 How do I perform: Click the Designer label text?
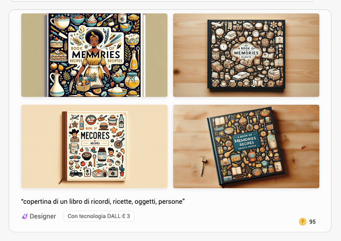tap(42, 216)
